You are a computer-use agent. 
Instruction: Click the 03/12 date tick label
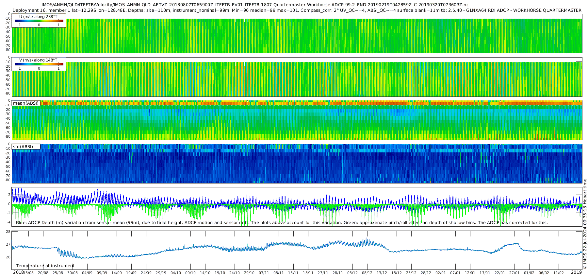click(x=352, y=273)
